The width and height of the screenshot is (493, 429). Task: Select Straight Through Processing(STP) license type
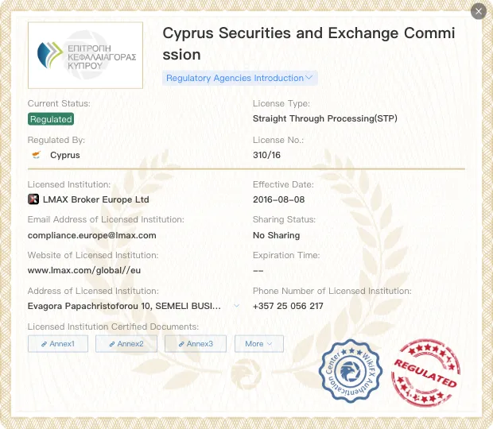pyautogui.click(x=325, y=118)
